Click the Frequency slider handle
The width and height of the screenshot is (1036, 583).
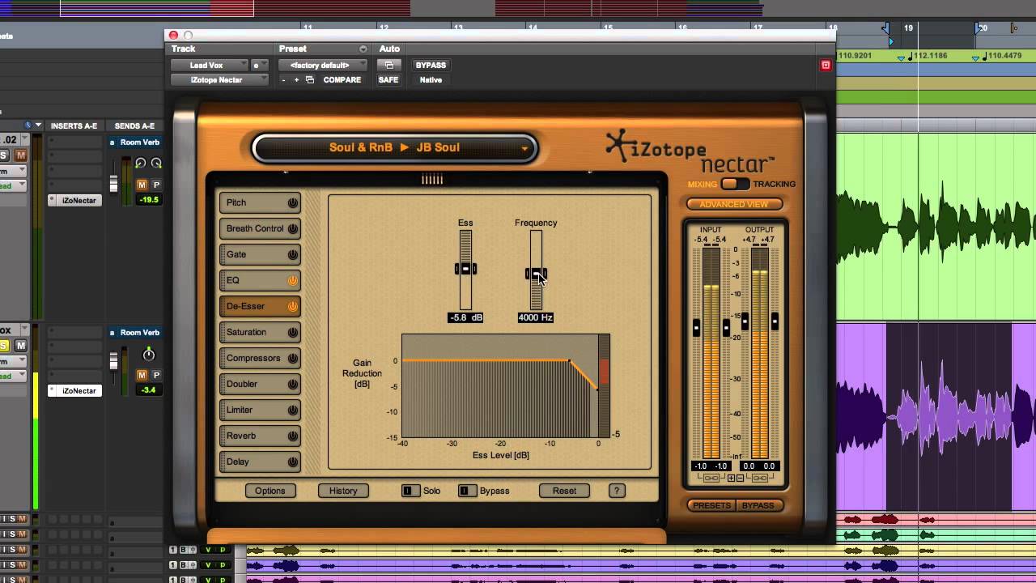[x=536, y=274]
